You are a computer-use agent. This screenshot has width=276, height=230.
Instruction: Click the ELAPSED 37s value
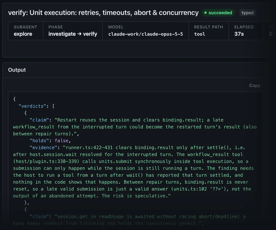(x=239, y=34)
